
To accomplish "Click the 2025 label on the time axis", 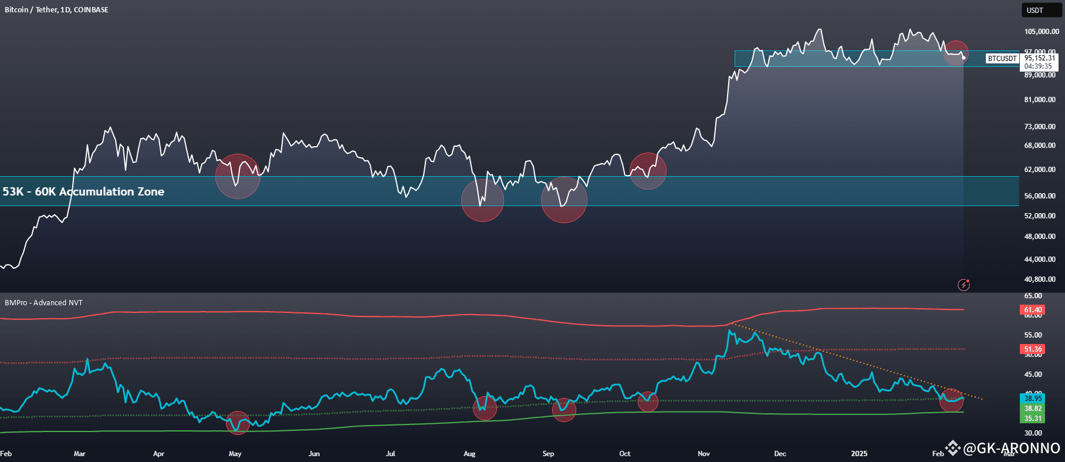I will pyautogui.click(x=859, y=454).
